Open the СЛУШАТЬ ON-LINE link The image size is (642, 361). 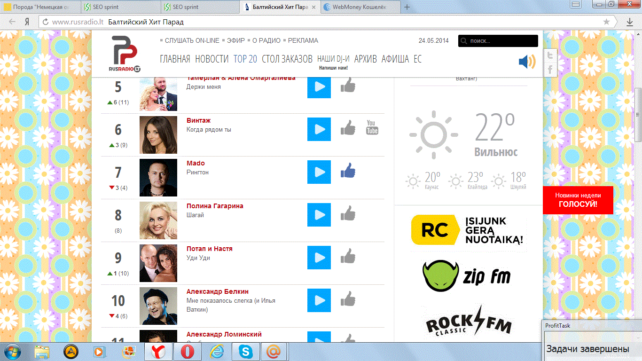192,40
